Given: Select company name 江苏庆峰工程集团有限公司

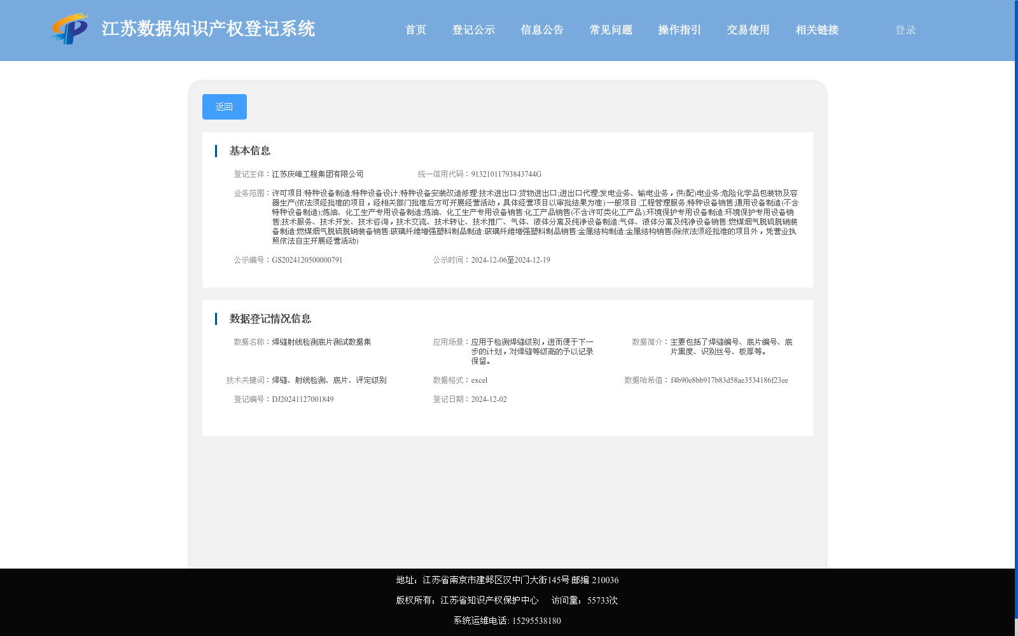Looking at the screenshot, I should pos(318,174).
